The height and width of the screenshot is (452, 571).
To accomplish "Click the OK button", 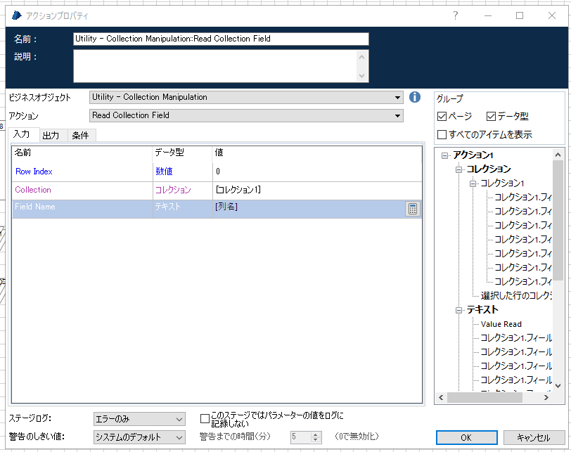I will [466, 437].
